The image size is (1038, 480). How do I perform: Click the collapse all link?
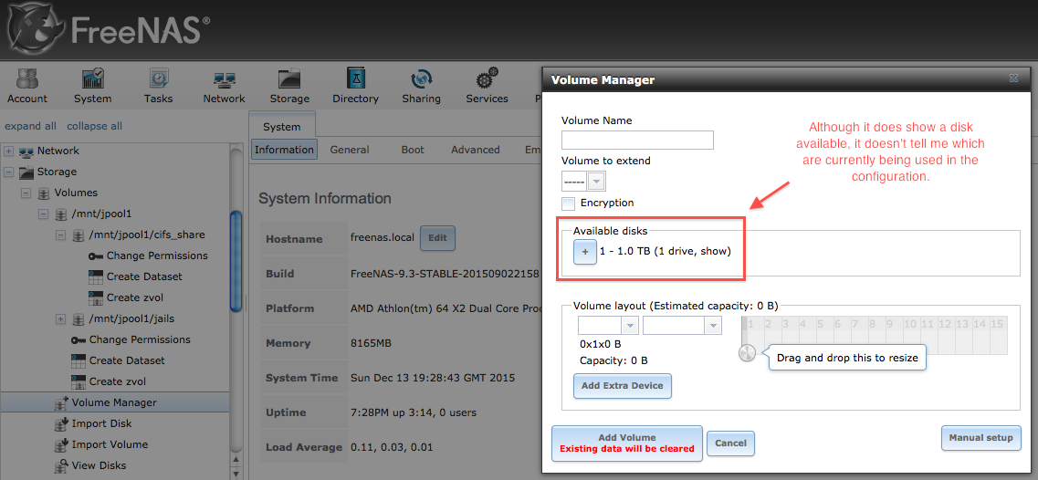(x=95, y=126)
